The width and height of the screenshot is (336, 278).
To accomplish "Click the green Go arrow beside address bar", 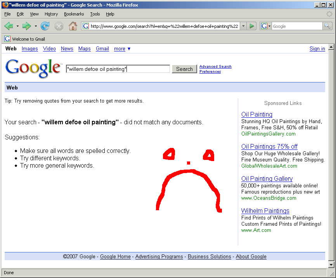I will click(252, 26).
